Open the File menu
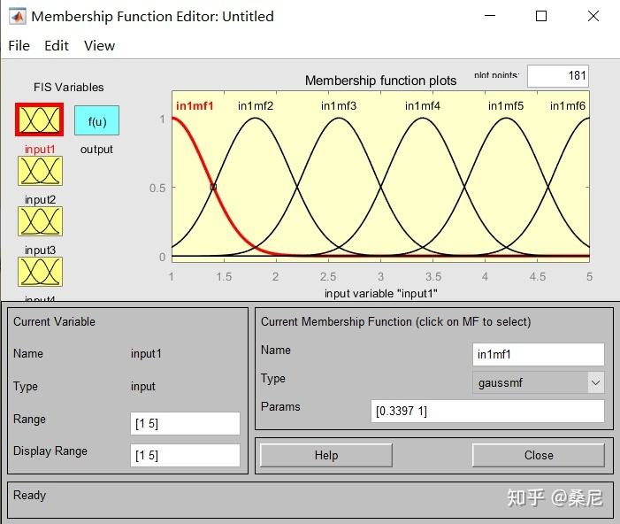 point(19,45)
